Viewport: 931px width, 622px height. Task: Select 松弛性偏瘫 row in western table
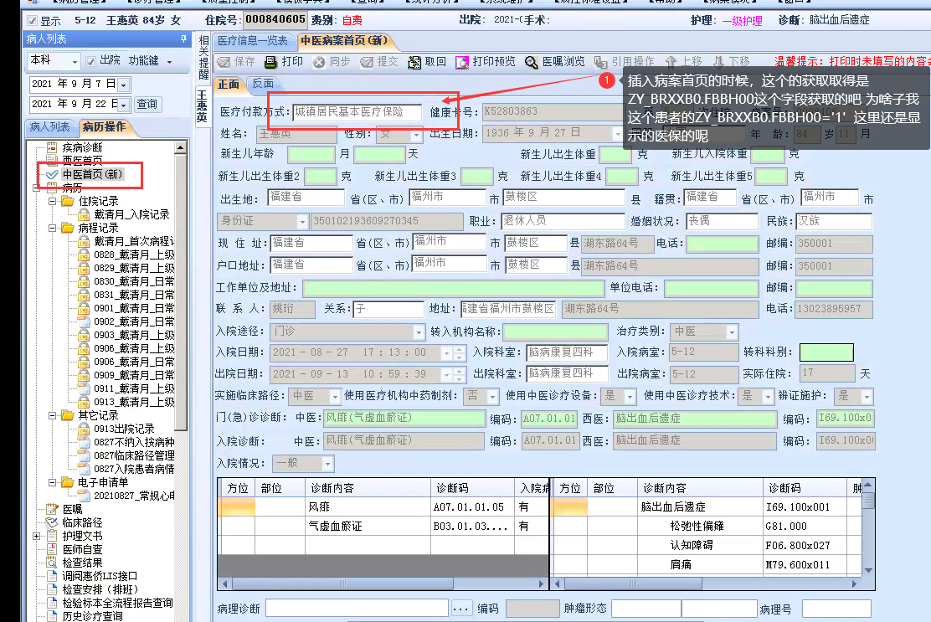[x=707, y=527]
